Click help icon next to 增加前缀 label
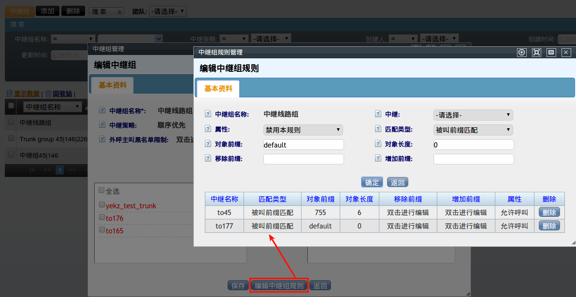This screenshot has height=297, width=576. [378, 159]
